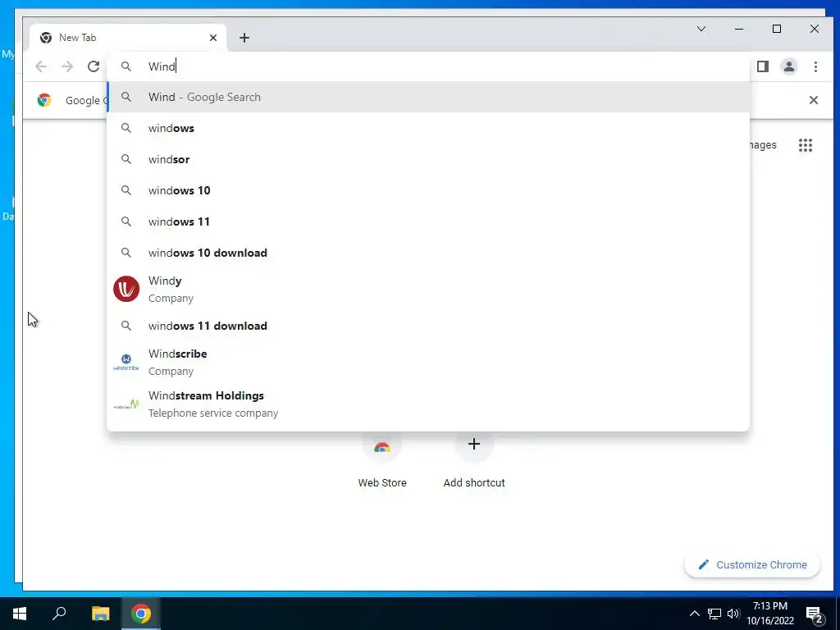Open Google apps grid
Screen dimensions: 840x630
coord(806,145)
